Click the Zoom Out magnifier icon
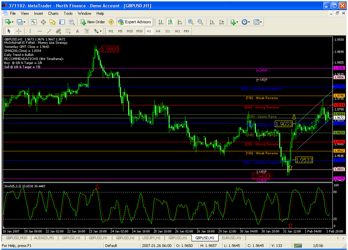The width and height of the screenshot is (348, 250). (200, 22)
